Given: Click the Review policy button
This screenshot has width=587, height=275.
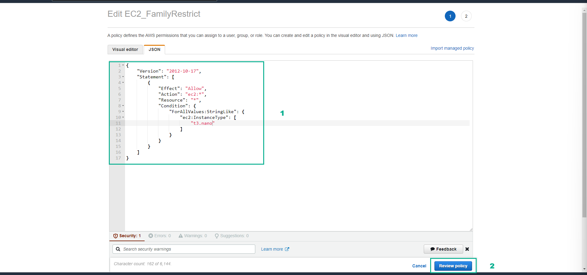Looking at the screenshot, I should 453,266.
